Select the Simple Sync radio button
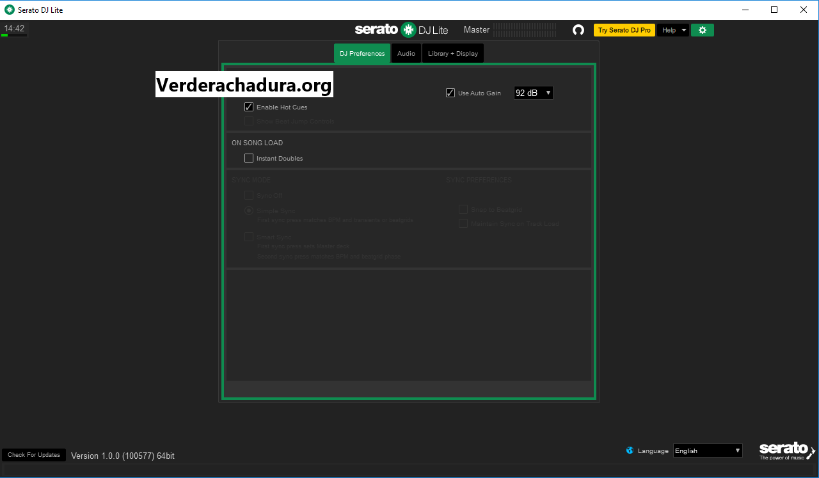This screenshot has height=478, width=819. [249, 211]
